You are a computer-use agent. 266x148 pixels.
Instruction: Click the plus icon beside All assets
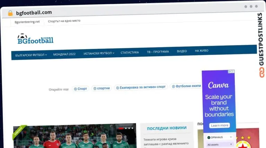[x=231, y=144]
